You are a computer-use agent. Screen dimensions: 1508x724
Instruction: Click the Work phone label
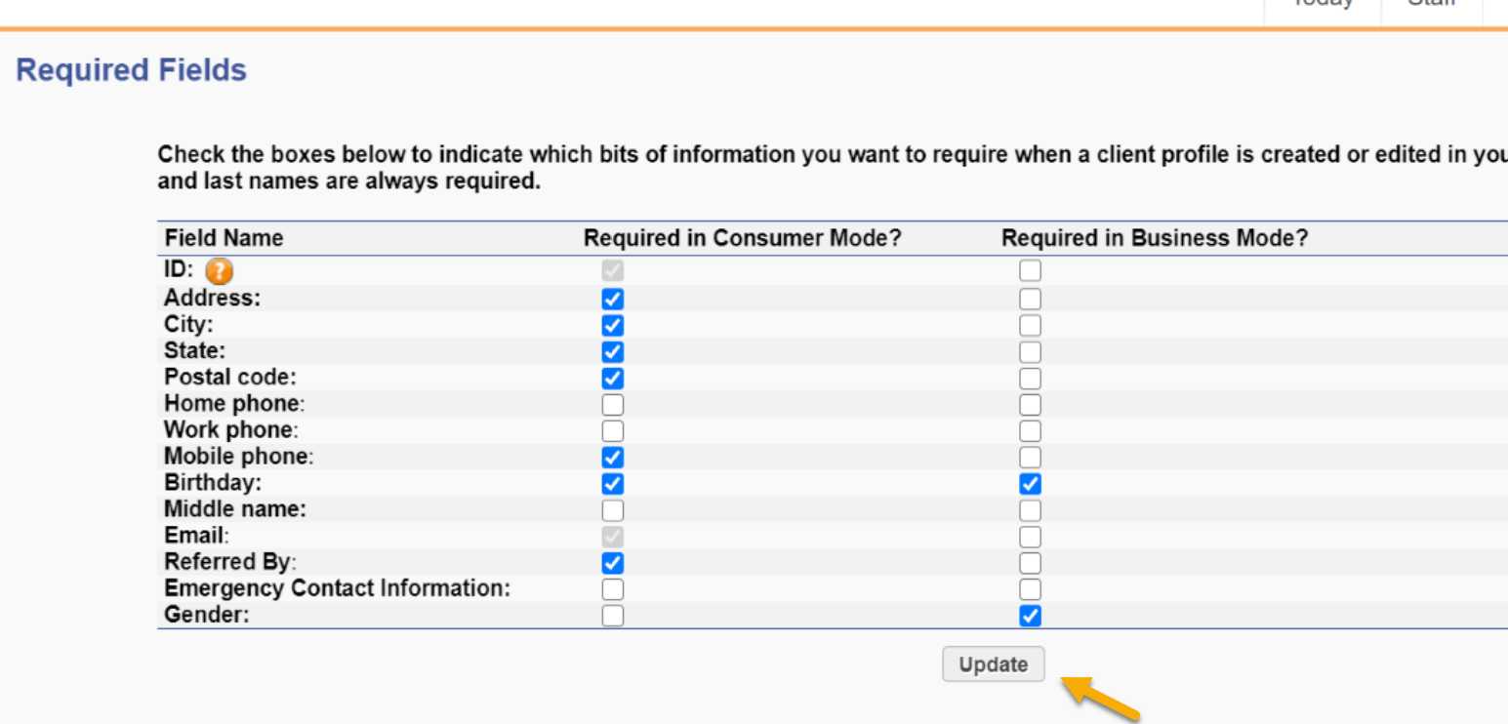231,429
